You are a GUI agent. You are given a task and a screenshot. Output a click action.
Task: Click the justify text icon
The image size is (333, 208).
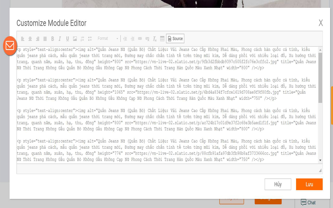(x=45, y=39)
